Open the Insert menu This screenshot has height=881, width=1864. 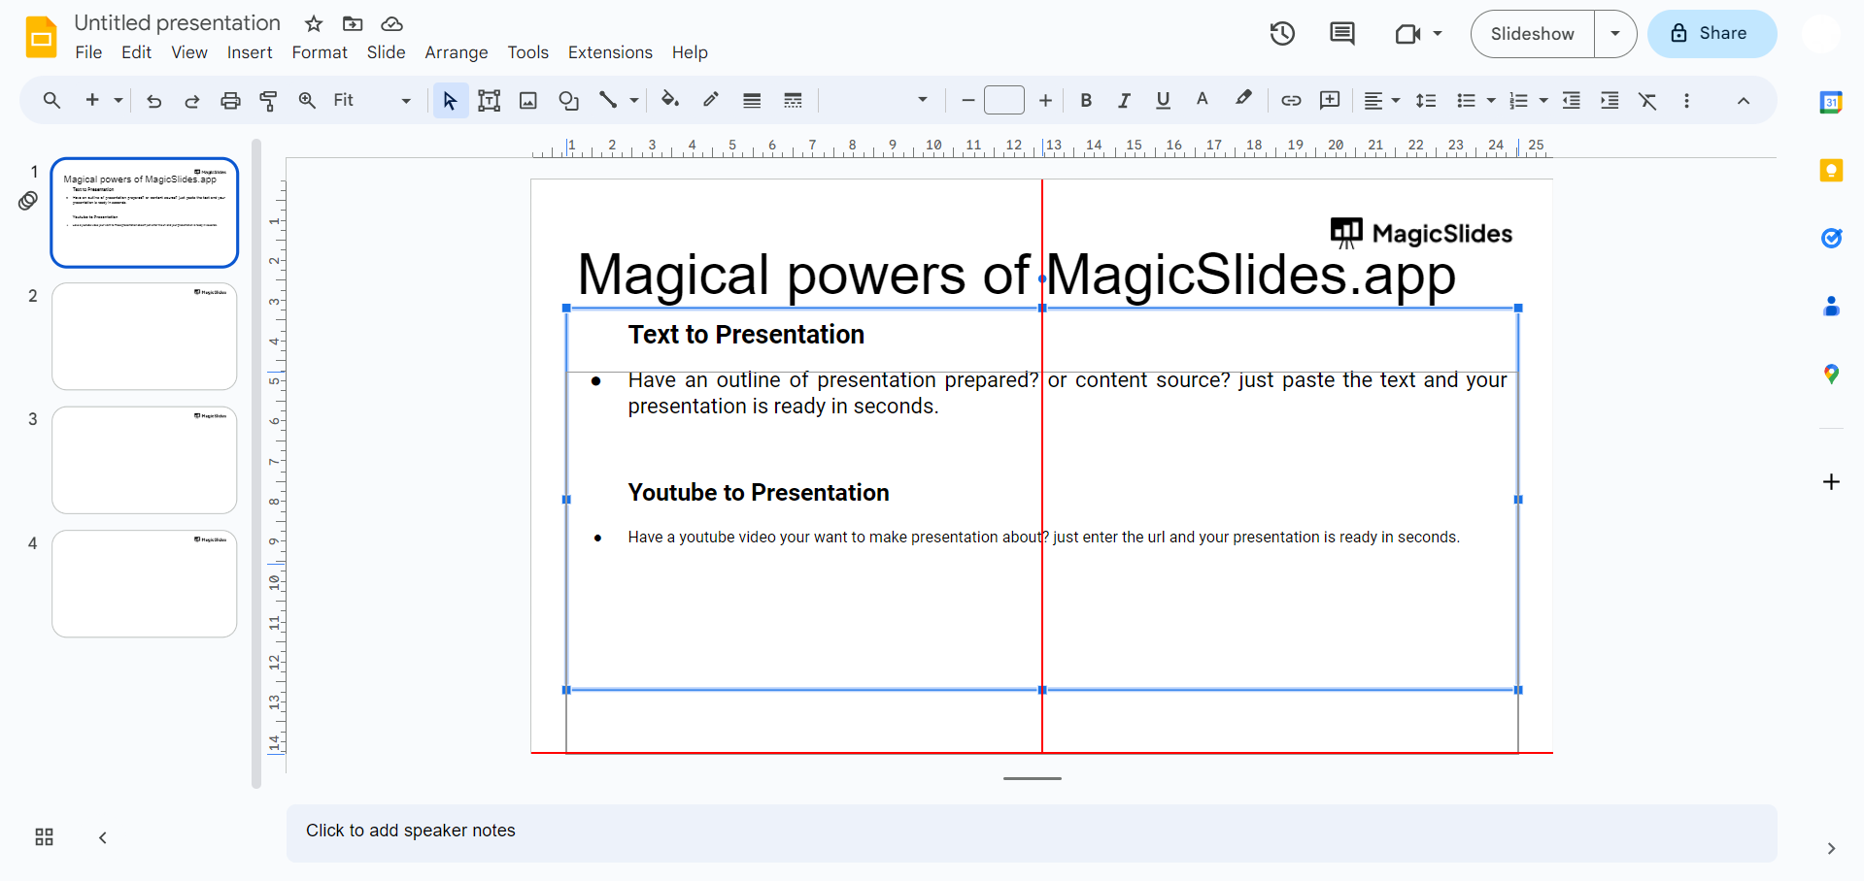(x=250, y=52)
